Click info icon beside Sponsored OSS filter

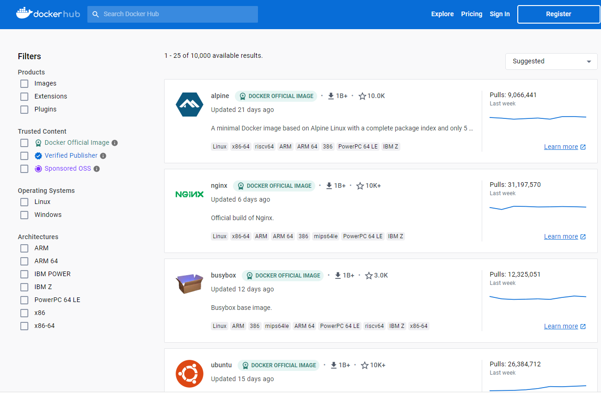[x=97, y=169]
